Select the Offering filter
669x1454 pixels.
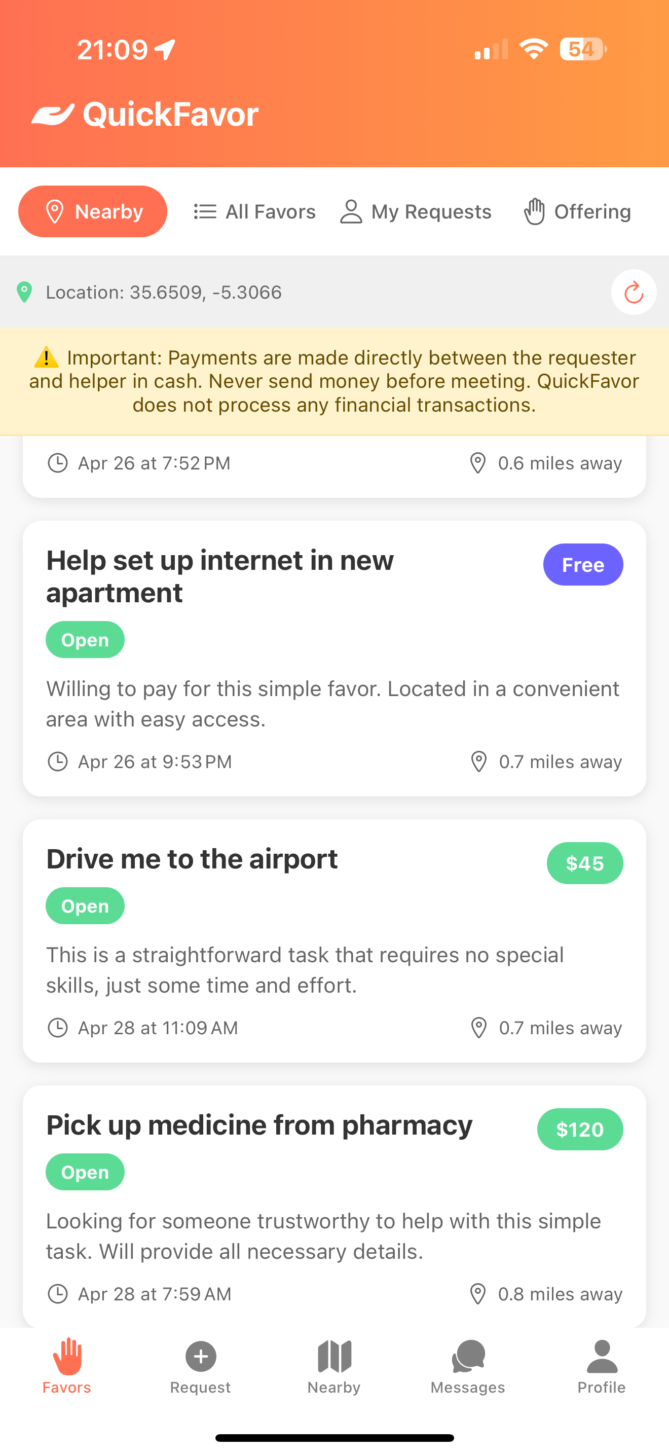(x=577, y=212)
